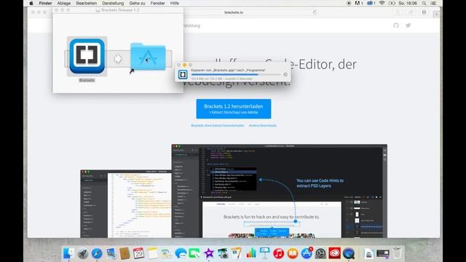Click the Wi-Fi status icon

[382, 3]
